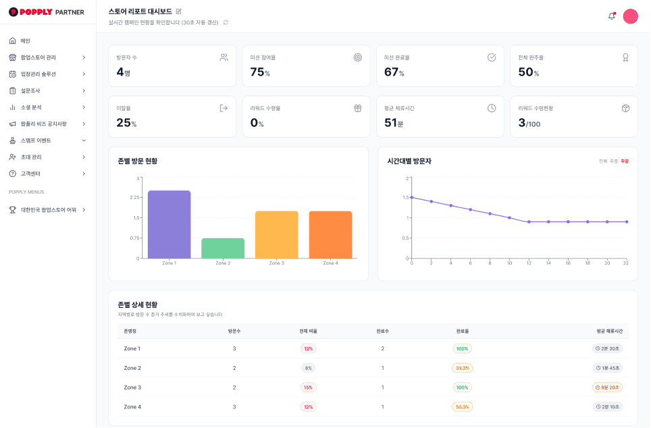The height and width of the screenshot is (428, 651).
Task: Switch visitor chart to 주중 filter
Action: 613,161
